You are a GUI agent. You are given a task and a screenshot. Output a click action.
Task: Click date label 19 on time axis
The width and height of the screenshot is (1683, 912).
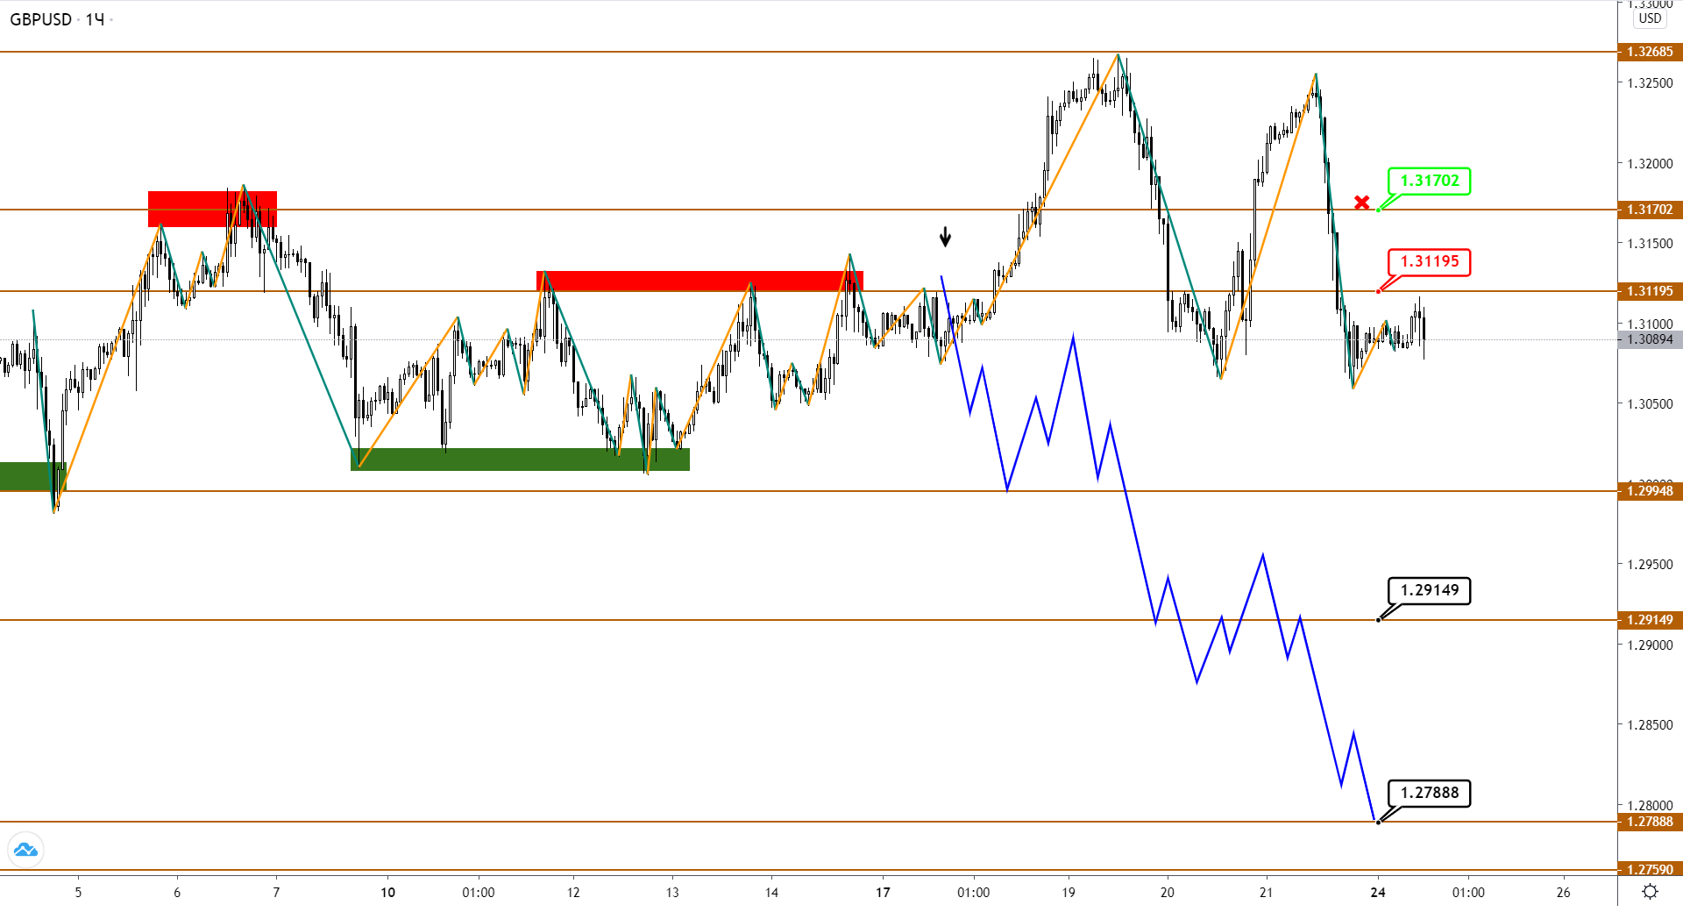tap(1069, 893)
